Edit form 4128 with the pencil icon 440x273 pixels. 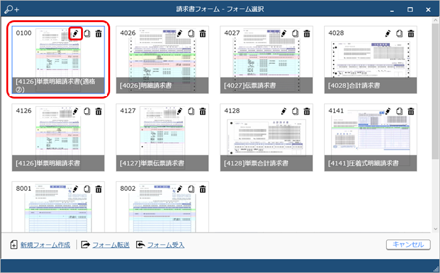(284, 111)
